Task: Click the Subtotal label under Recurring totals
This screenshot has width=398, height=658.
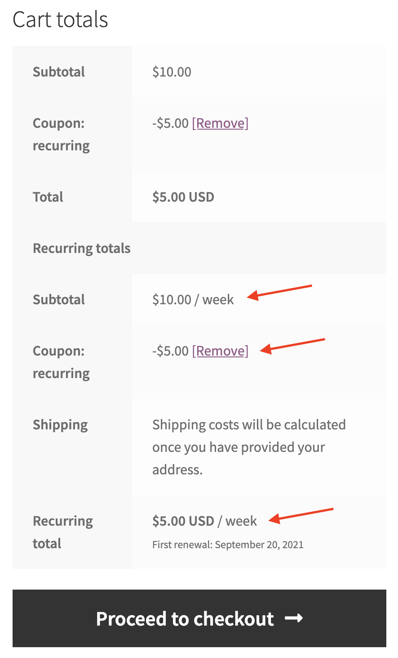Action: [x=58, y=300]
